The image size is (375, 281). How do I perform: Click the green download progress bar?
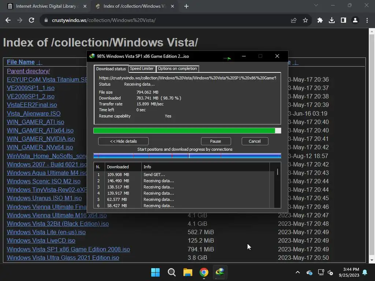click(x=187, y=131)
